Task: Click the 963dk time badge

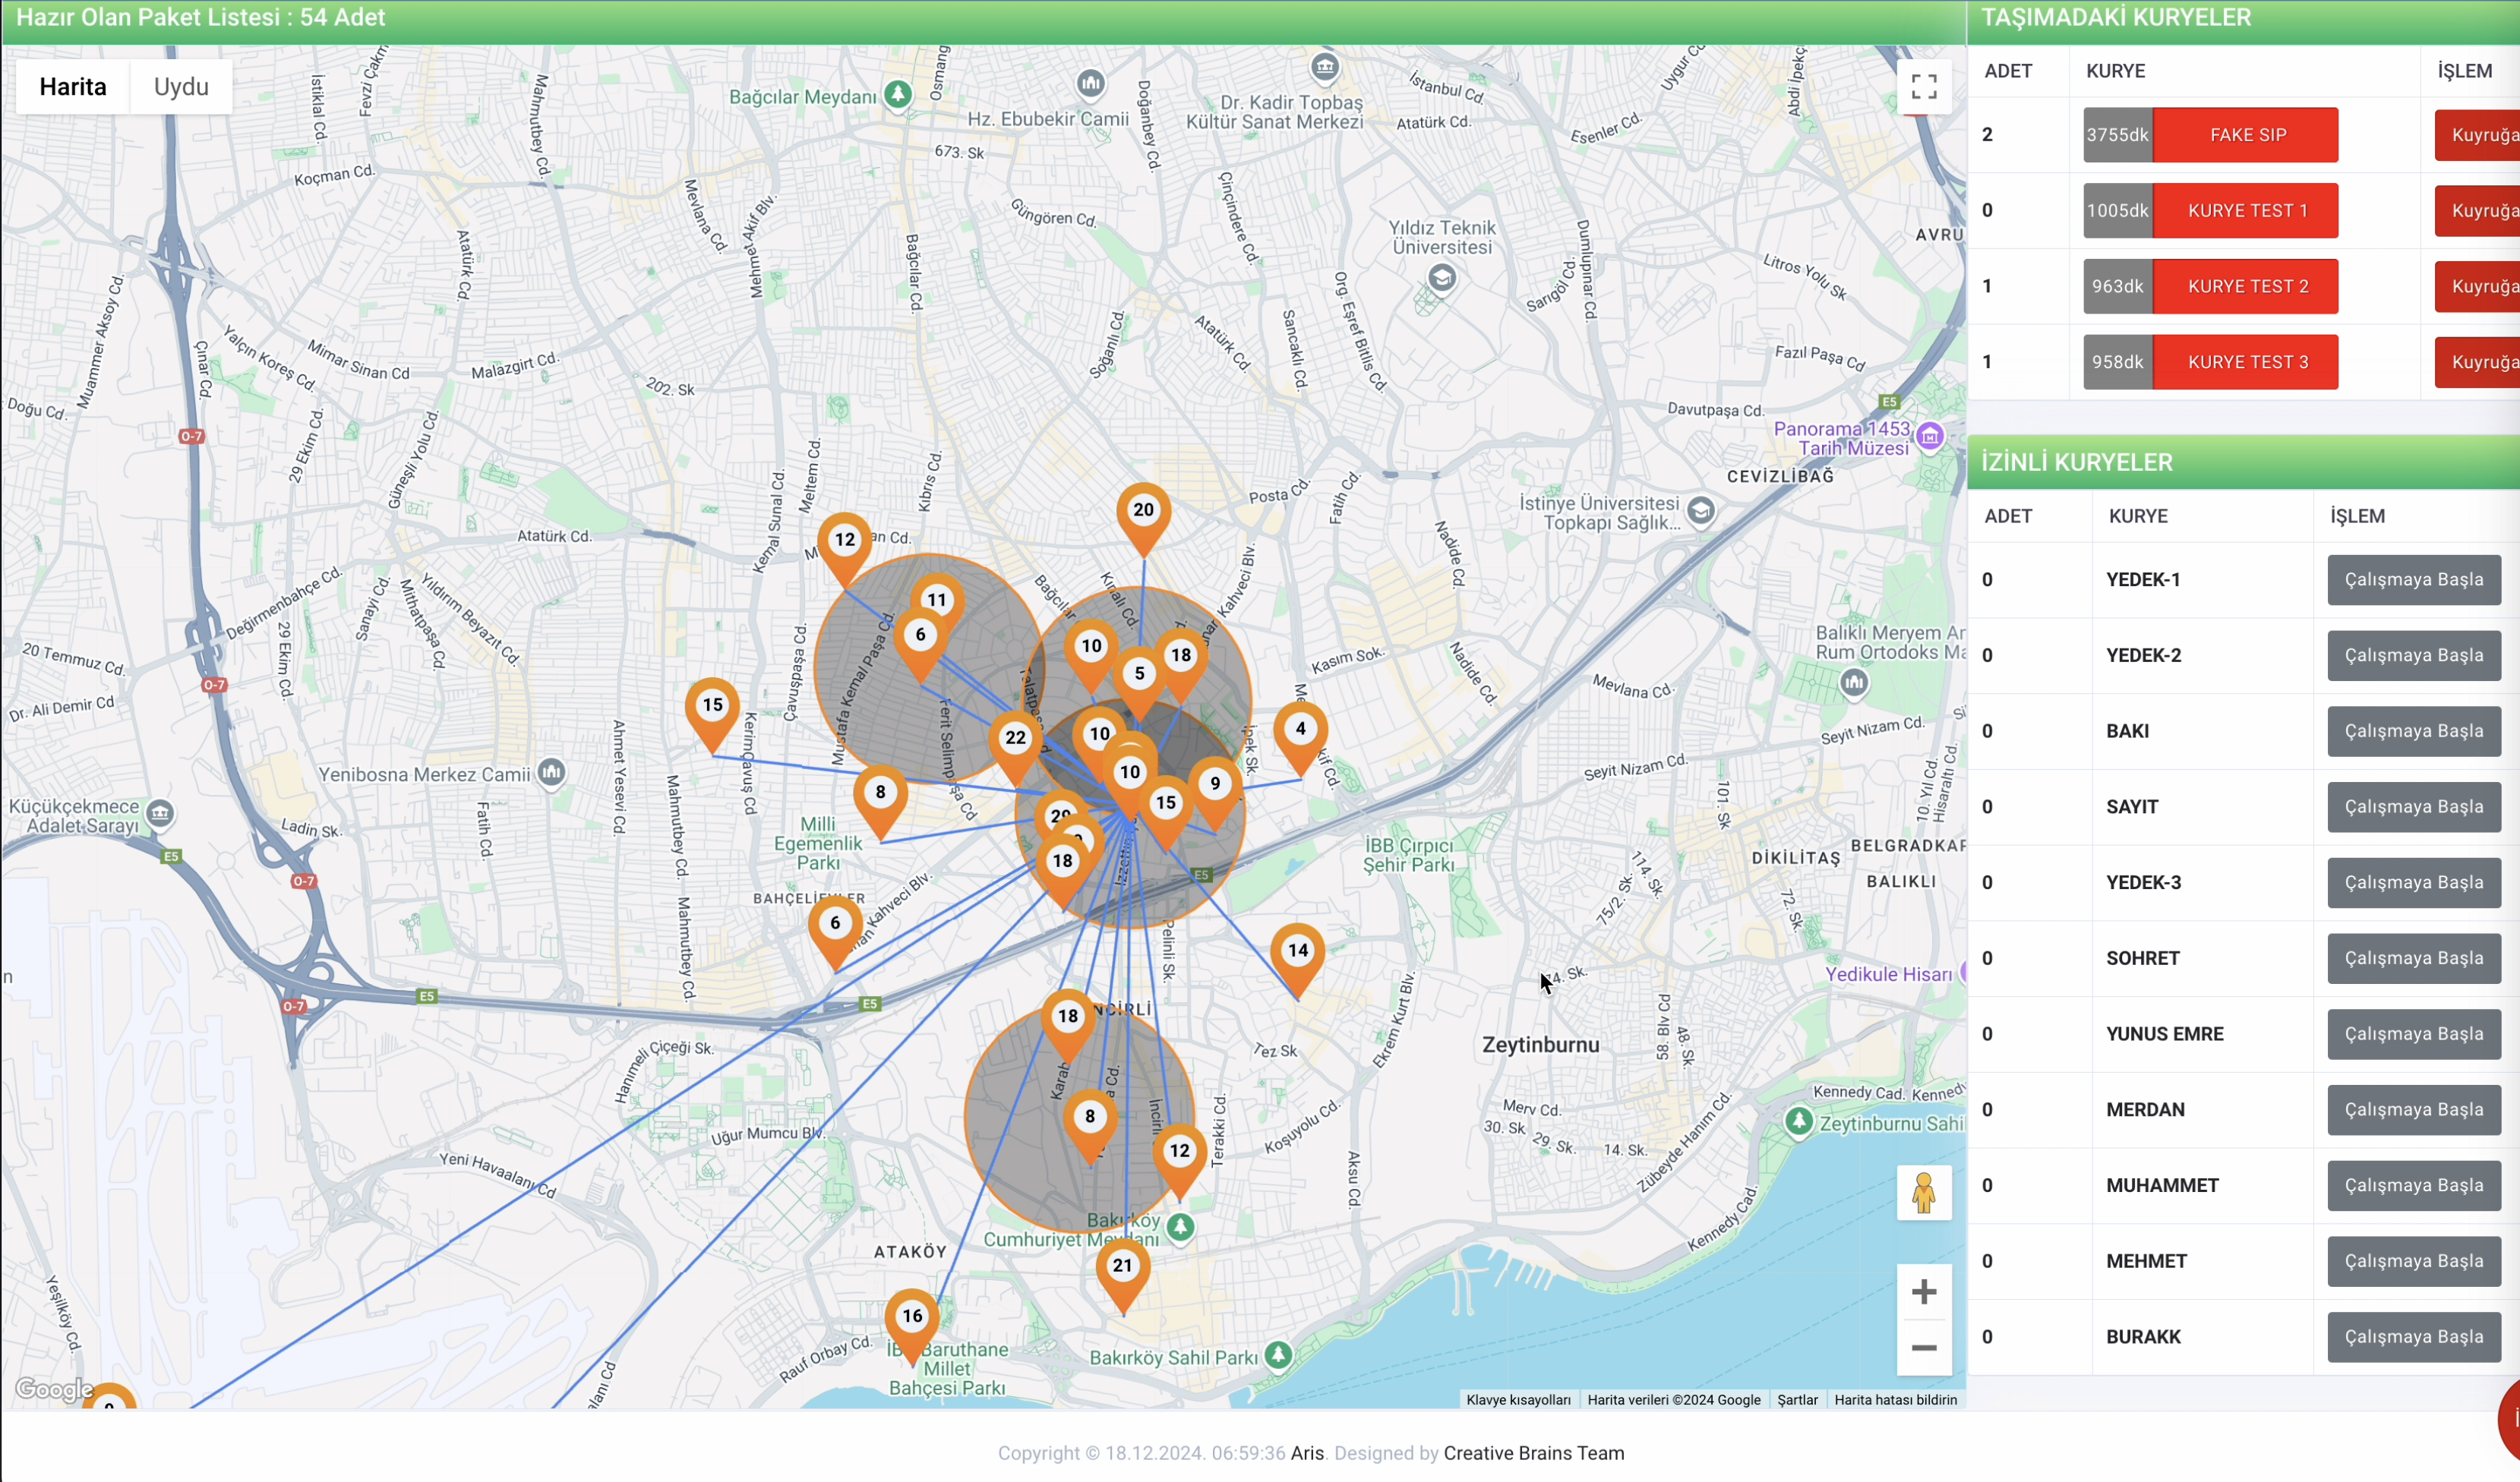Action: (2117, 287)
